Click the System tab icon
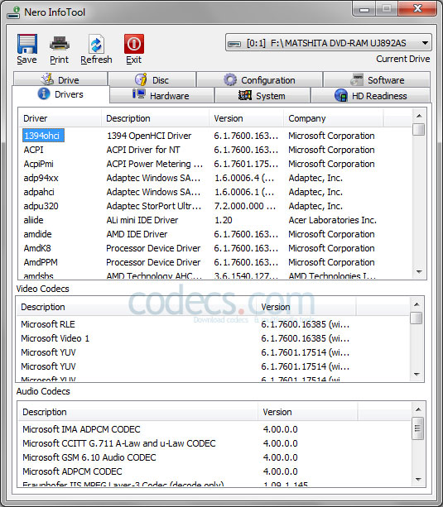The width and height of the screenshot is (443, 507). pyautogui.click(x=245, y=95)
